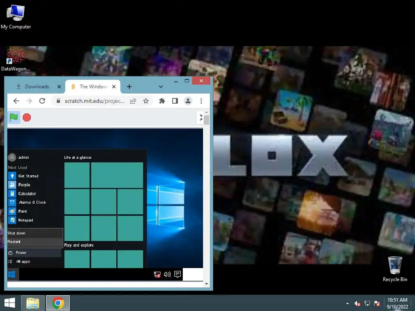
Task: Open the tab search chevron
Action: point(160,87)
